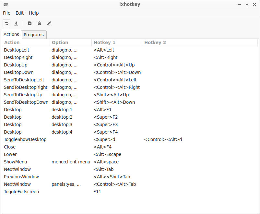Click the edit (pencil) toolbar icon
Viewport: 260px width, 214px height.
tap(49, 23)
